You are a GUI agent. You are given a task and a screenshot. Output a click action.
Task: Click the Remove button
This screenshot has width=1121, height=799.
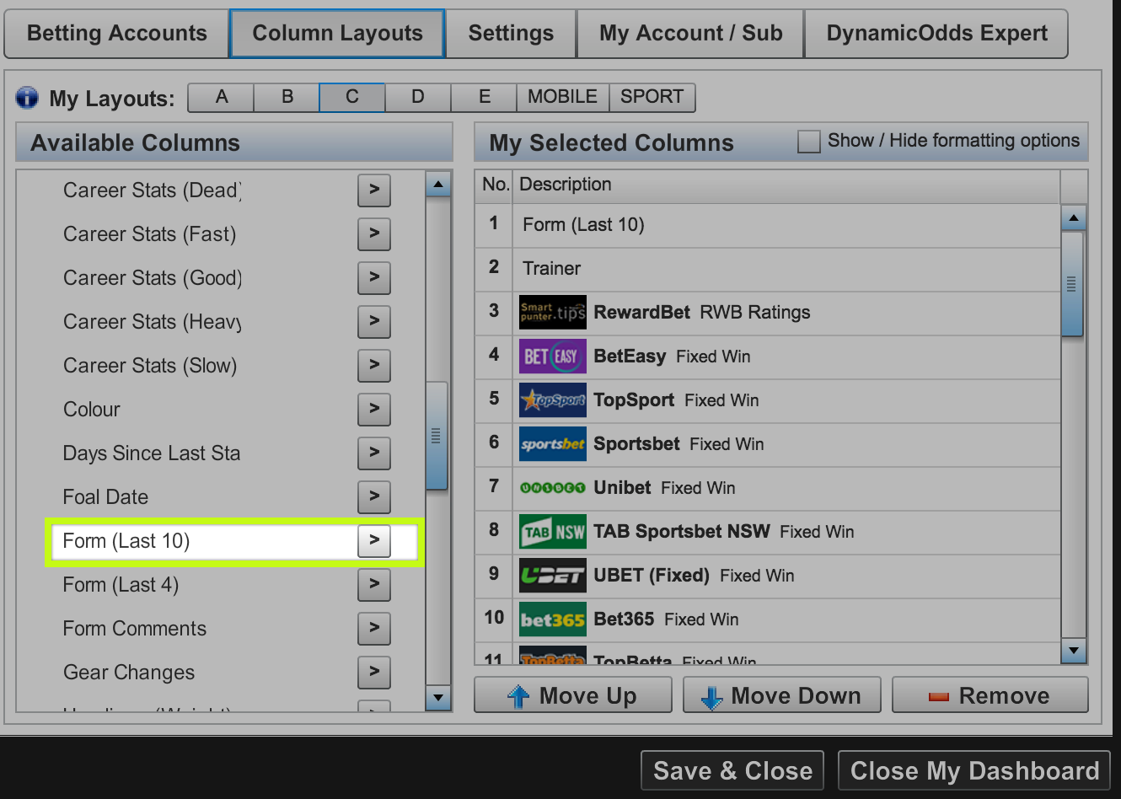(x=990, y=695)
